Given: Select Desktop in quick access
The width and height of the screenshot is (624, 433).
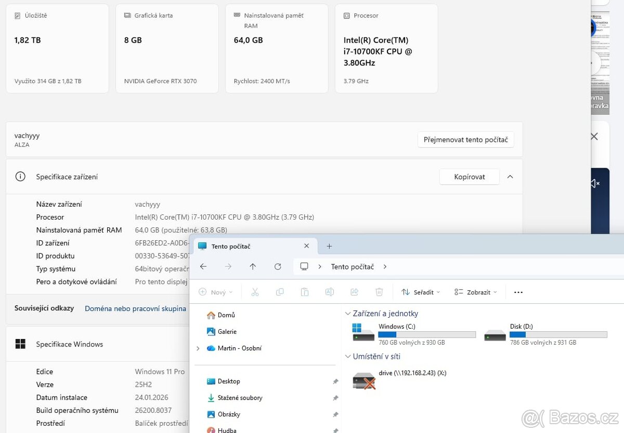Looking at the screenshot, I should (224, 382).
